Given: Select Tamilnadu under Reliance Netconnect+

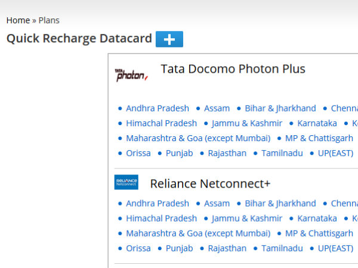Looking at the screenshot, I should pos(282,248).
